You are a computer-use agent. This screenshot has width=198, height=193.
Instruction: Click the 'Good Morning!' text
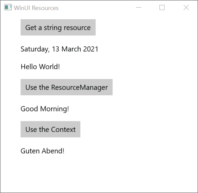45,109
